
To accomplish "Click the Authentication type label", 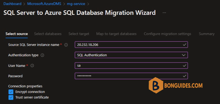I will click(x=23, y=55).
